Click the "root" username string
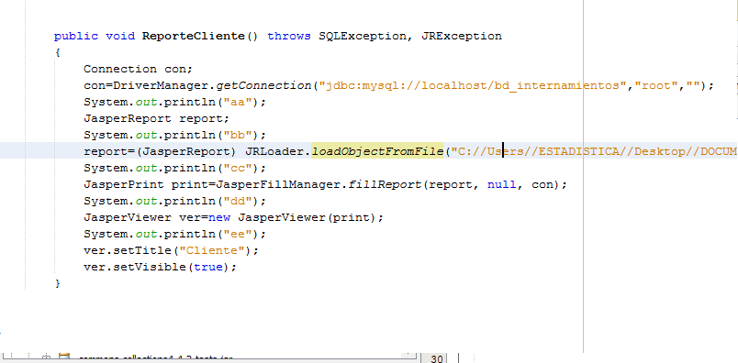The image size is (738, 363). (x=656, y=85)
